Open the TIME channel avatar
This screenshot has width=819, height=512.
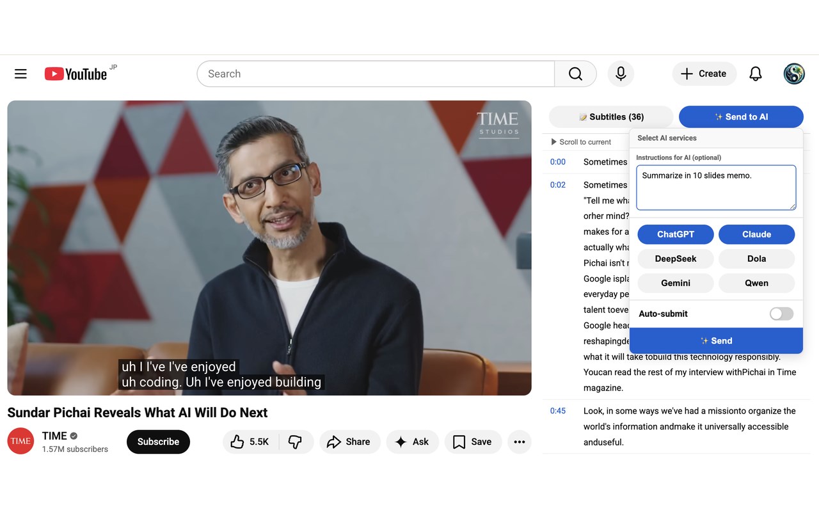click(x=20, y=441)
